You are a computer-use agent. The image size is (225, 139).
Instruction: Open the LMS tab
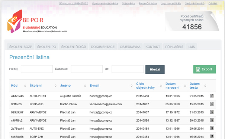point(192,47)
